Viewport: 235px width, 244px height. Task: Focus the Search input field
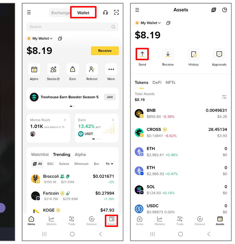(x=73, y=27)
